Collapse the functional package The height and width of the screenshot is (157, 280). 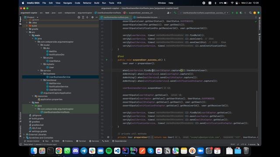[41, 80]
